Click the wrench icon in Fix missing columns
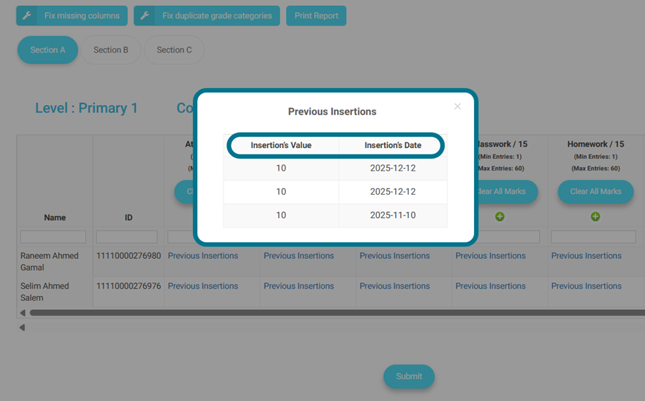The height and width of the screenshot is (401, 645). point(27,16)
